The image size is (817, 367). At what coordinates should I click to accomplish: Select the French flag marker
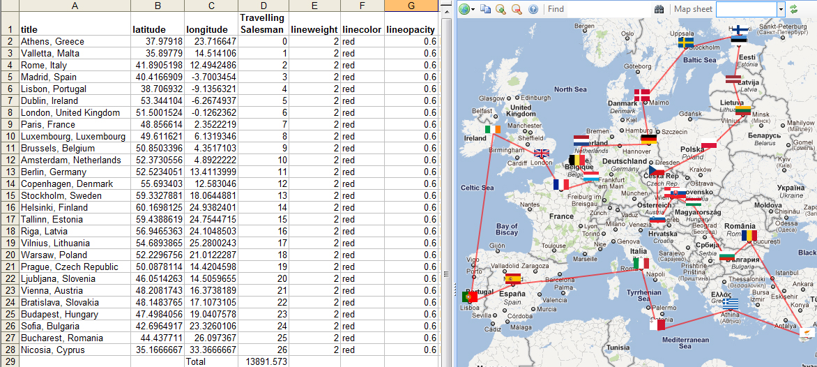click(561, 184)
